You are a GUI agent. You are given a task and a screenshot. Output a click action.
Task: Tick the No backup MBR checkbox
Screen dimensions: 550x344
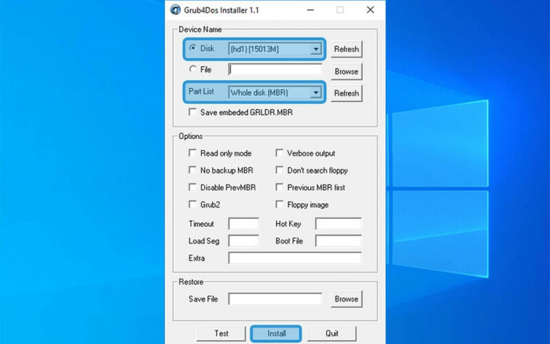click(x=192, y=170)
